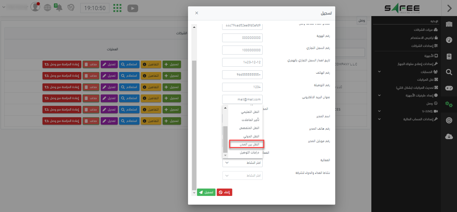Viewport: 457px width, 212px height.
Task: Click the gamepad control icon in sidebar
Action: pyautogui.click(x=449, y=88)
